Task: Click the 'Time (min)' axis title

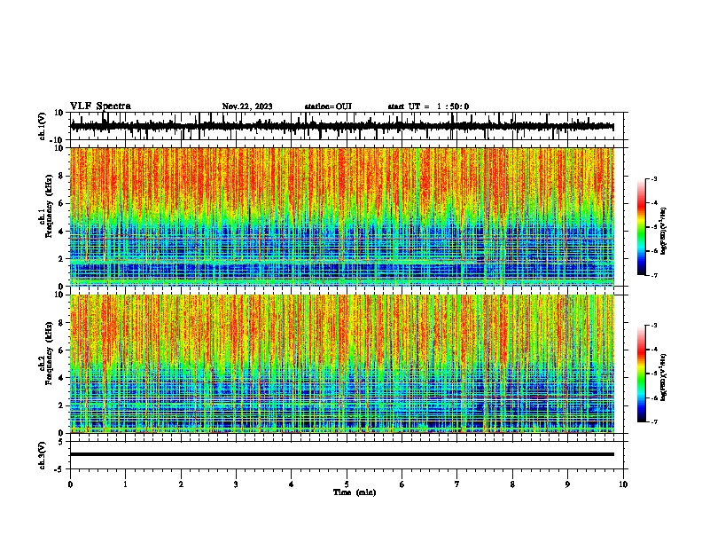Action: [355, 492]
